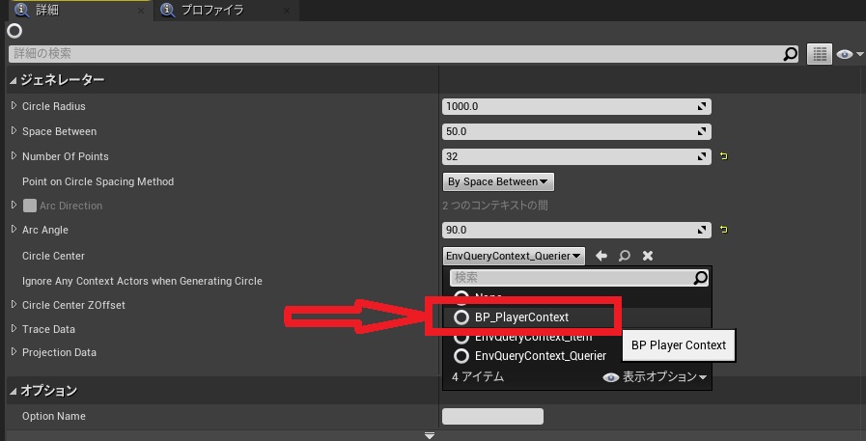Click the magnifier icon in the details search bar
Image resolution: width=866 pixels, height=441 pixels.
791,53
